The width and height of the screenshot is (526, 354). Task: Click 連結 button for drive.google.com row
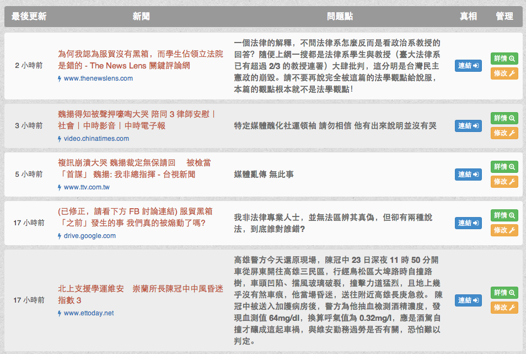coord(468,223)
